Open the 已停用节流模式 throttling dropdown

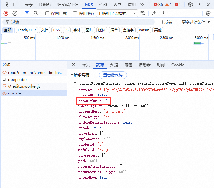pos(117,13)
